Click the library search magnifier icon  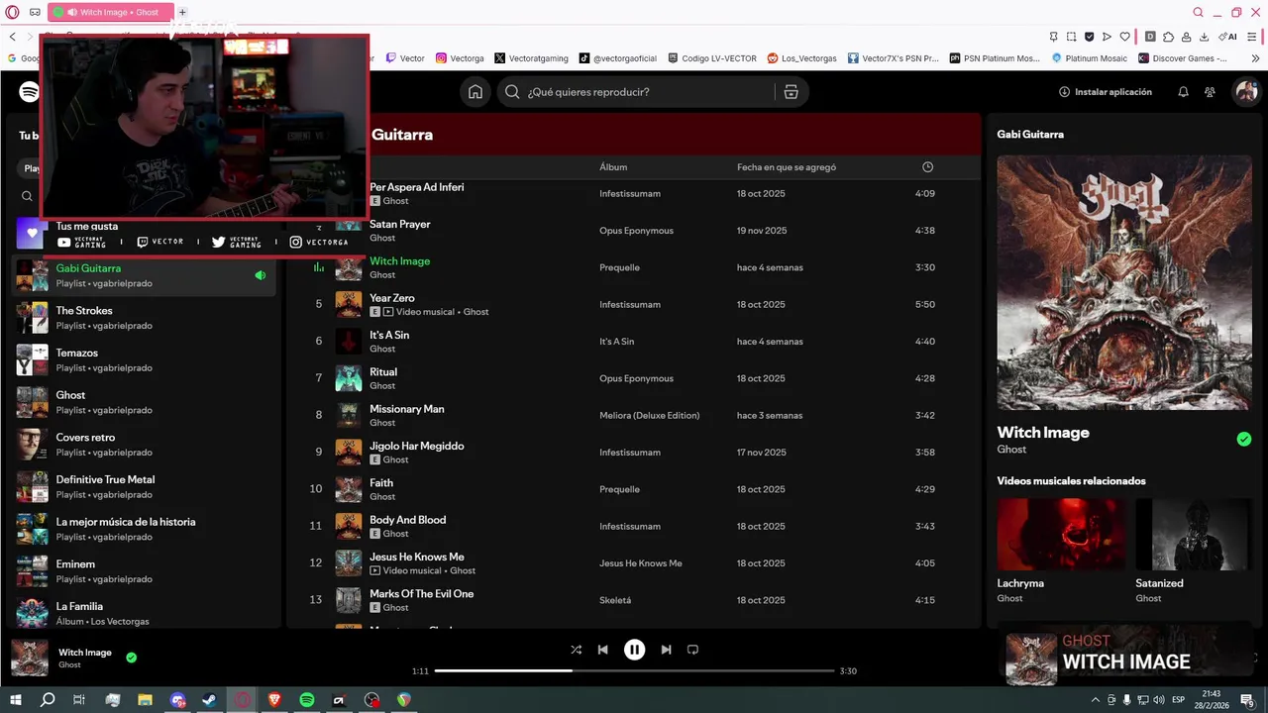(27, 196)
